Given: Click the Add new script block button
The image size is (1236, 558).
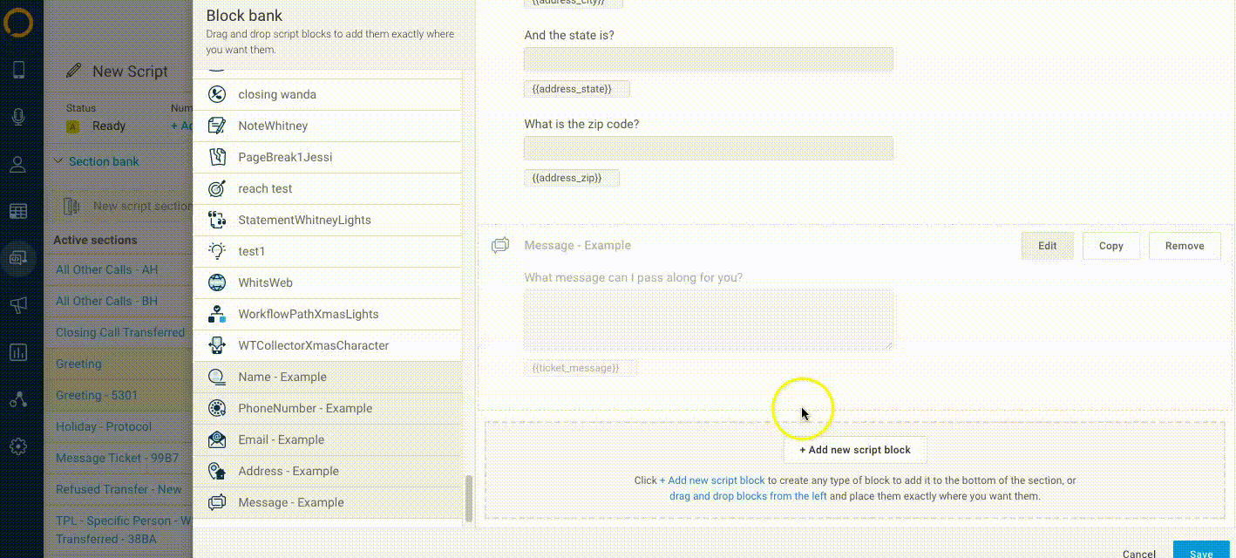Looking at the screenshot, I should click(854, 450).
